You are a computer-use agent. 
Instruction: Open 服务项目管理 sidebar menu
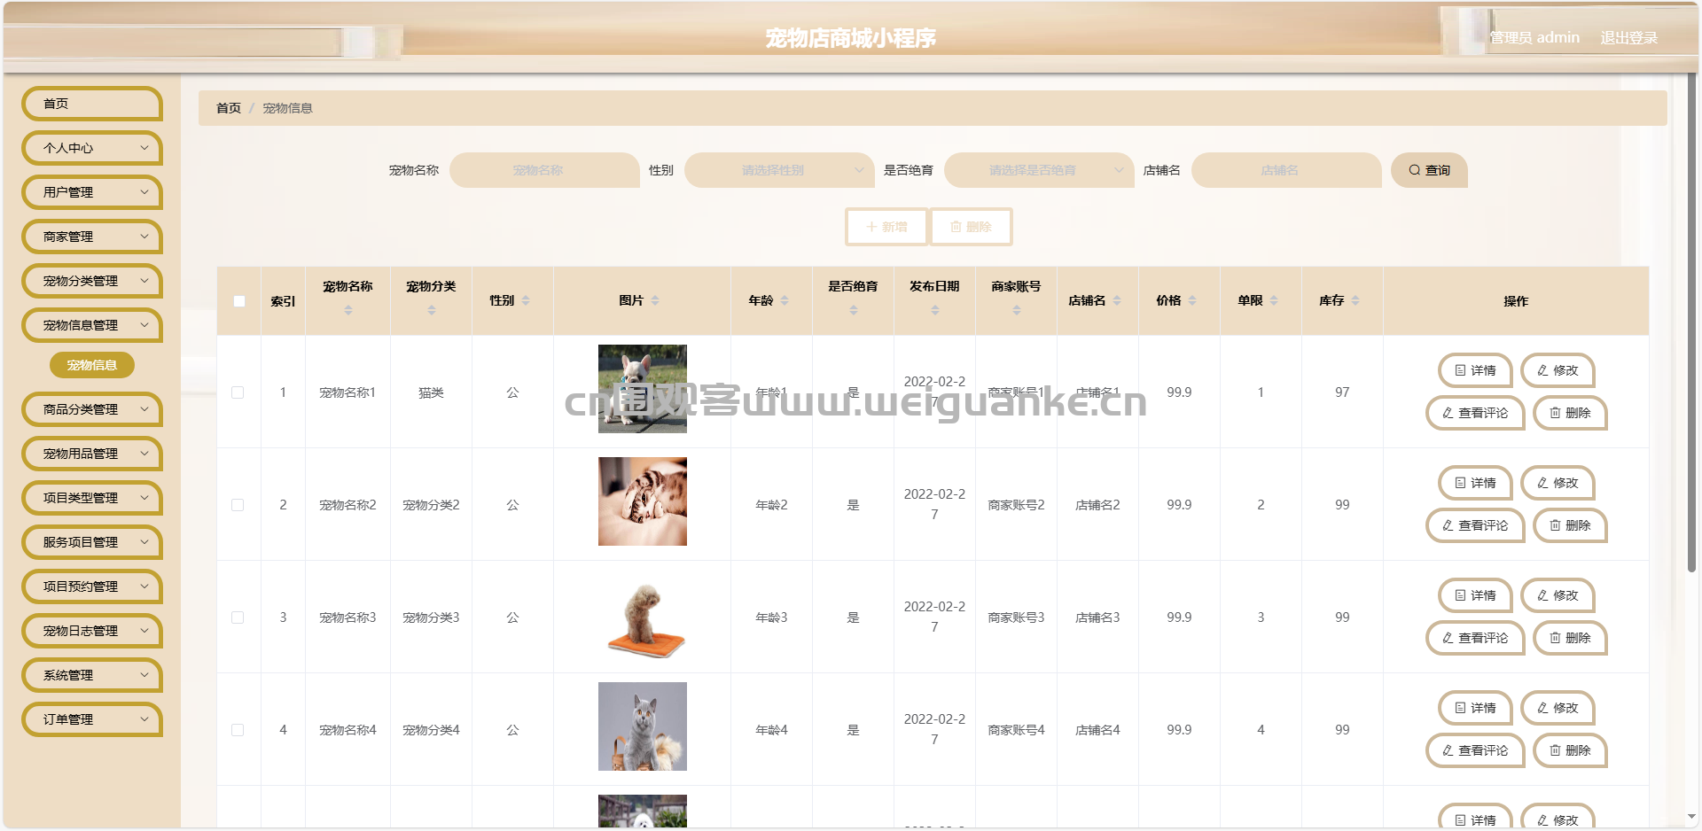pos(92,542)
